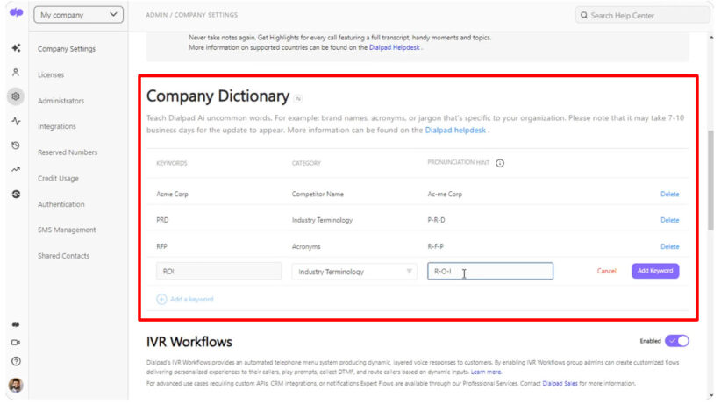The width and height of the screenshot is (728, 404).
Task: Click the Dialpad logo icon
Action: pyautogui.click(x=15, y=13)
